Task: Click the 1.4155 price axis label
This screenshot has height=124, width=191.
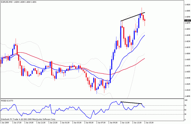Action: point(187,72)
